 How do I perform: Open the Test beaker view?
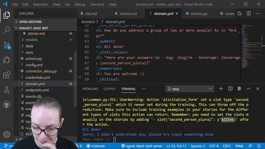7,89
